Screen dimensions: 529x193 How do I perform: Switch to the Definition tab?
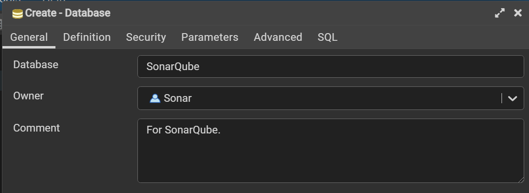(87, 37)
